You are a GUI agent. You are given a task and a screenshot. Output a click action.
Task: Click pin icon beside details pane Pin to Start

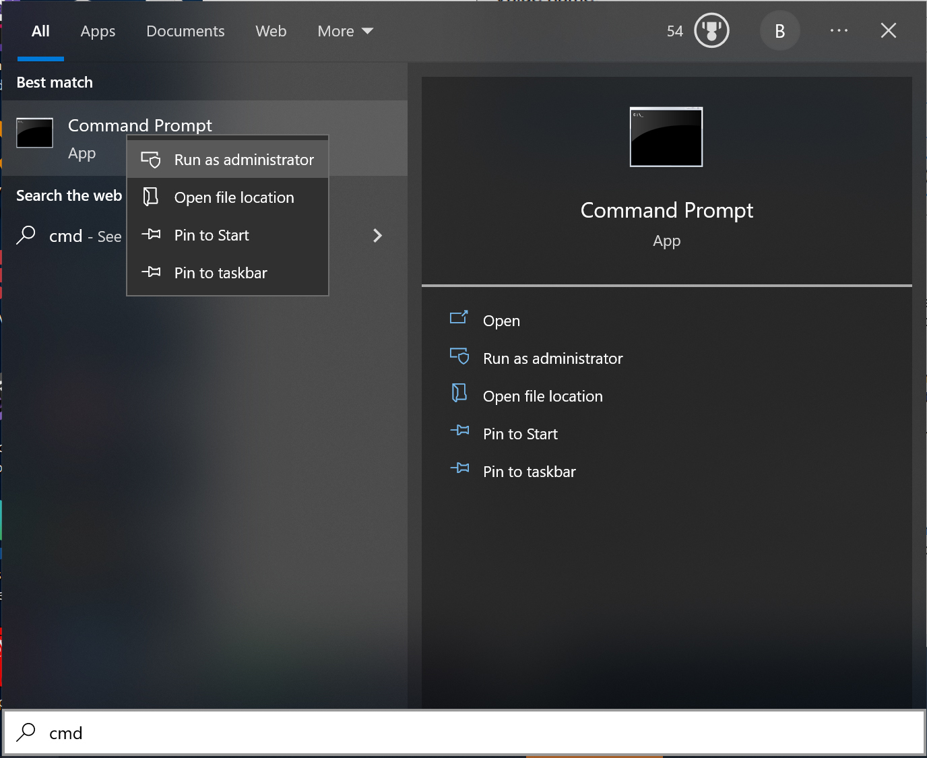[x=459, y=430]
